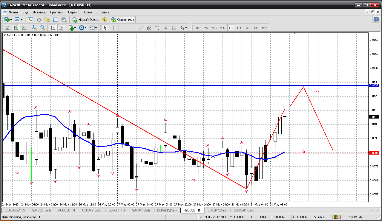
Task: Switch to the EURUSD,M15 chart tab
Action: click(15, 210)
